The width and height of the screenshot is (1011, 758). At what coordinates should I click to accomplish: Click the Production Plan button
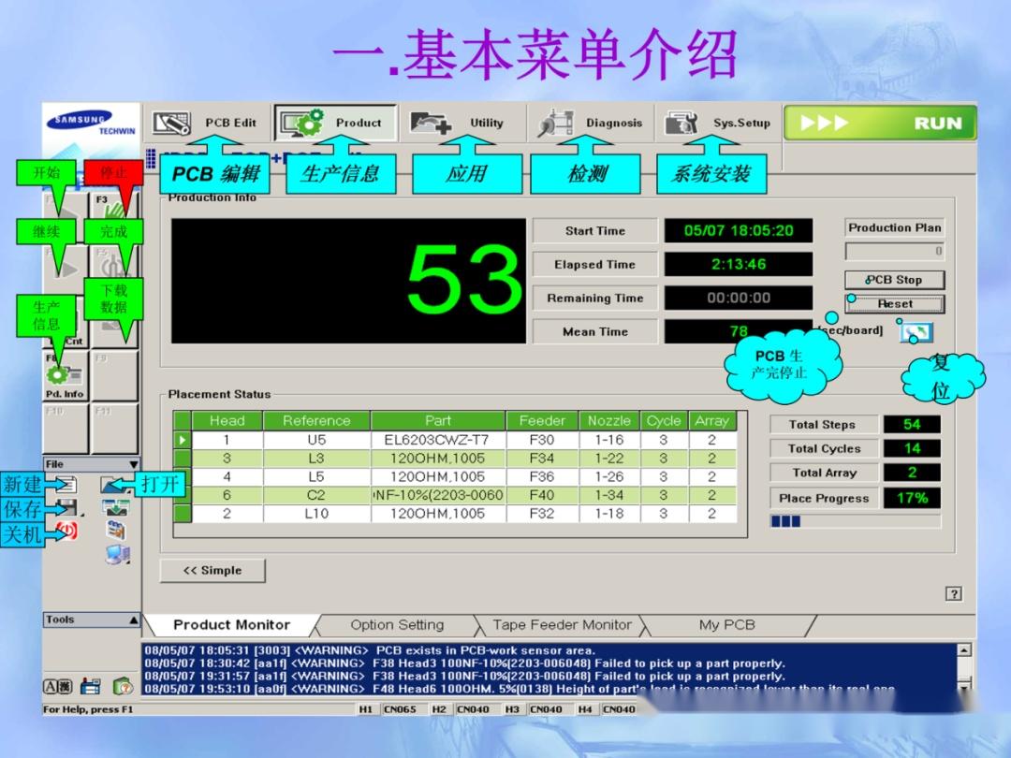(894, 227)
